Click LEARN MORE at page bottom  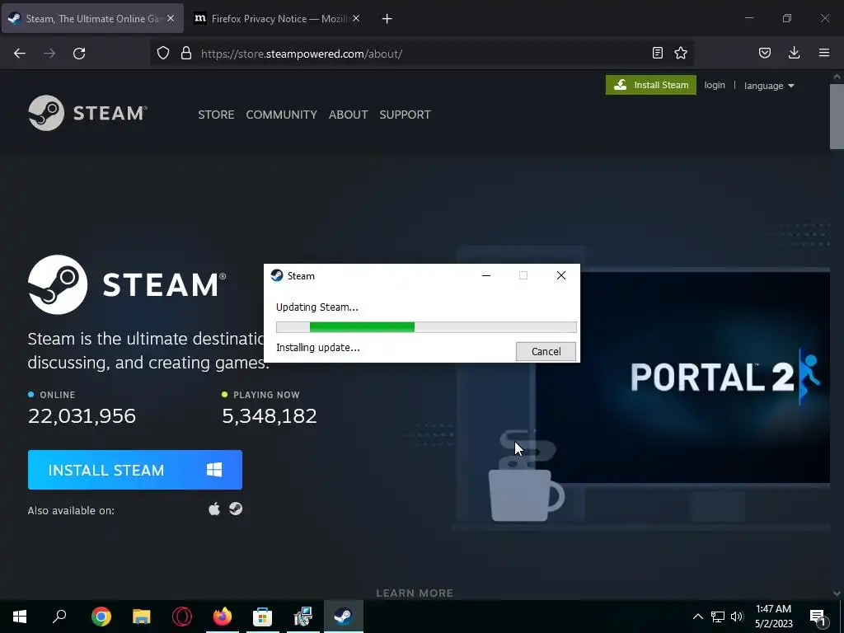click(415, 593)
